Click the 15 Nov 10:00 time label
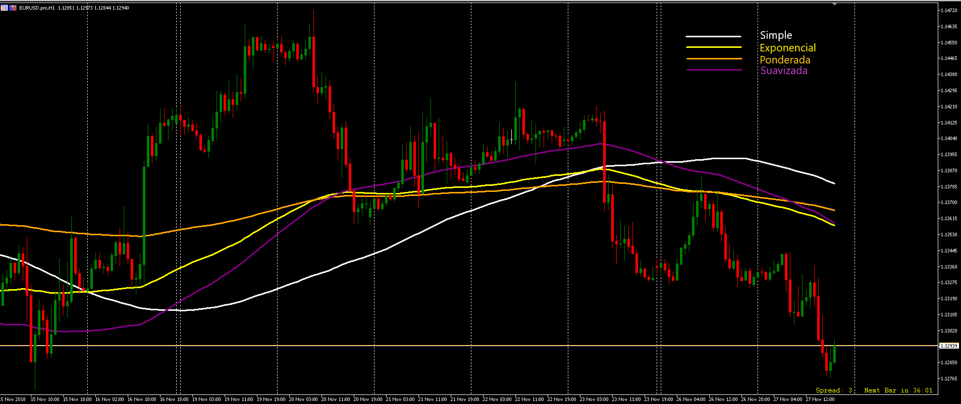Viewport: 961px width, 404px height. (45, 399)
